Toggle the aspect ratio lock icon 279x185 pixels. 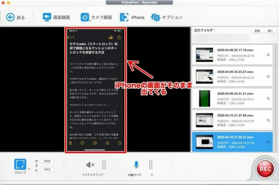(x=36, y=165)
